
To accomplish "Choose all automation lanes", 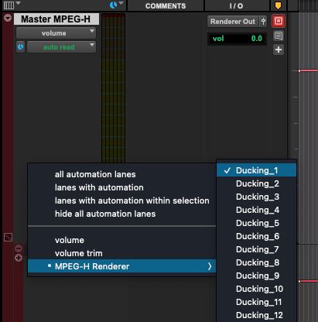I will point(121,174).
